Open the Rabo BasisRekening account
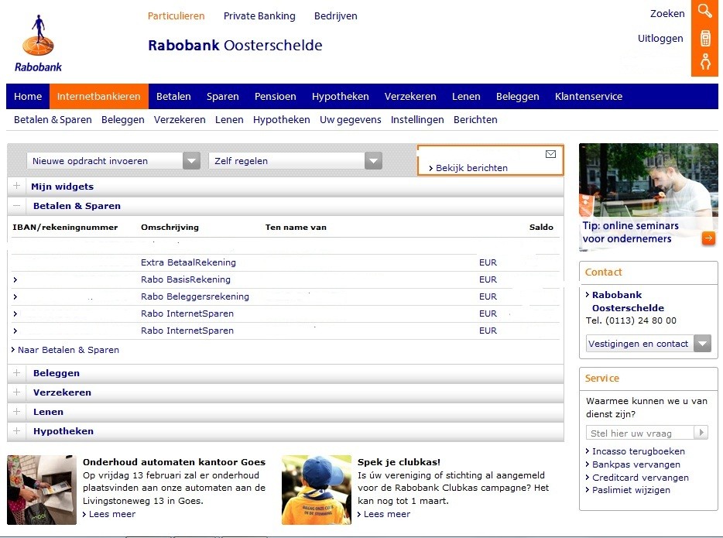 click(185, 279)
